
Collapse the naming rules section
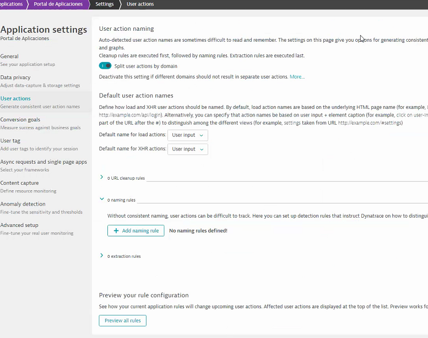coord(102,200)
